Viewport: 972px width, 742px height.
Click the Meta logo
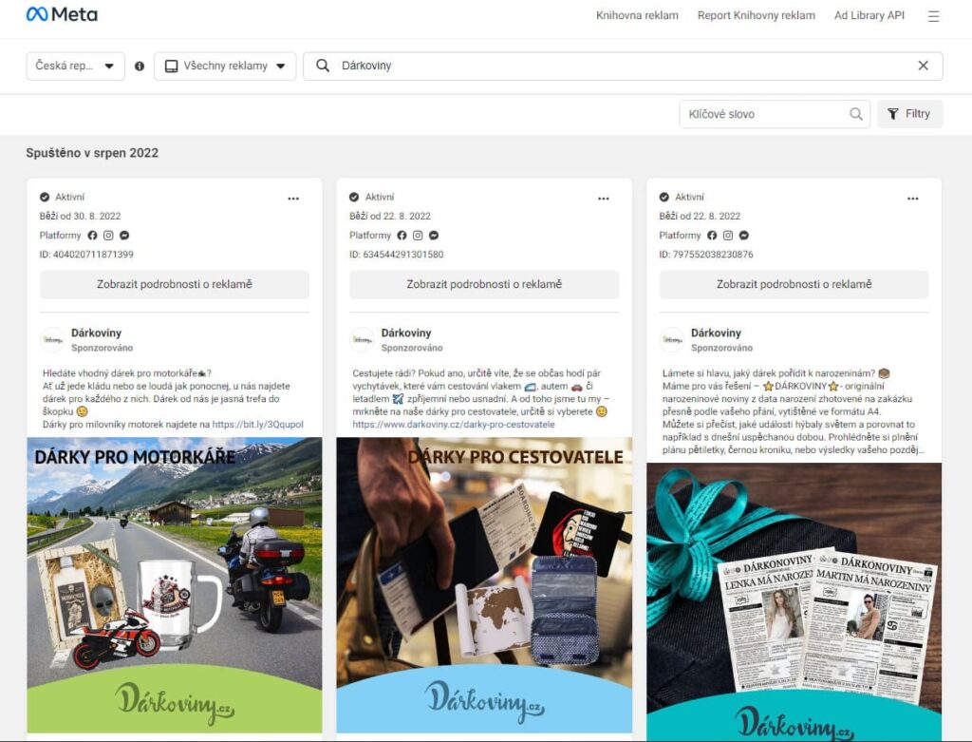62,15
